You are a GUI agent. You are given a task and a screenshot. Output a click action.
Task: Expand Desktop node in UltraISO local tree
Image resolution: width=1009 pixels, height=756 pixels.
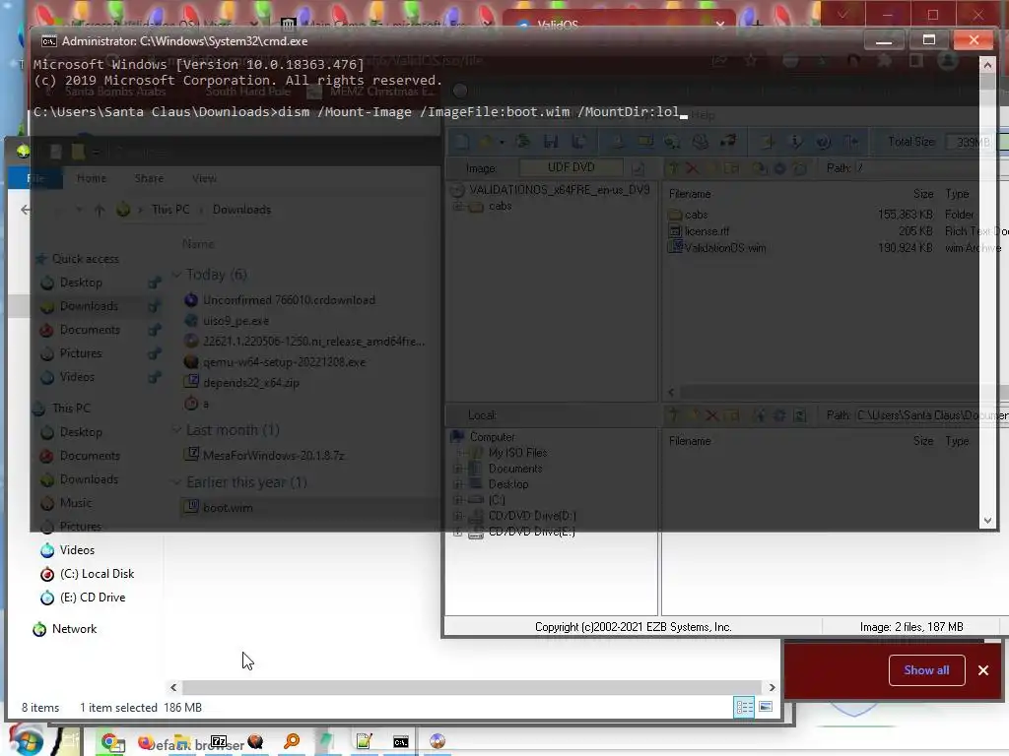457,484
